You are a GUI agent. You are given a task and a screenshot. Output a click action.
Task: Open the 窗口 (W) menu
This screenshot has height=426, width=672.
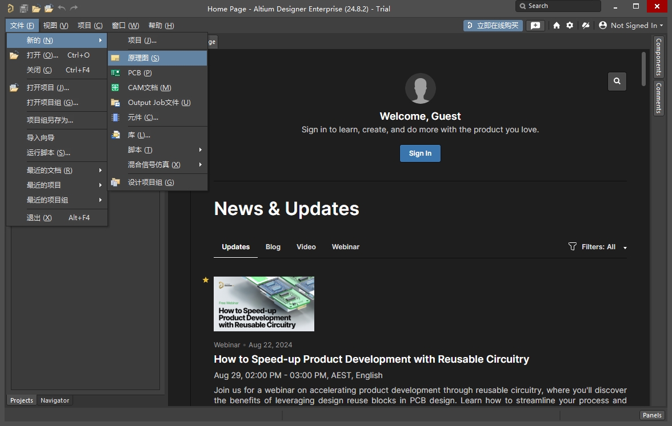[125, 26]
